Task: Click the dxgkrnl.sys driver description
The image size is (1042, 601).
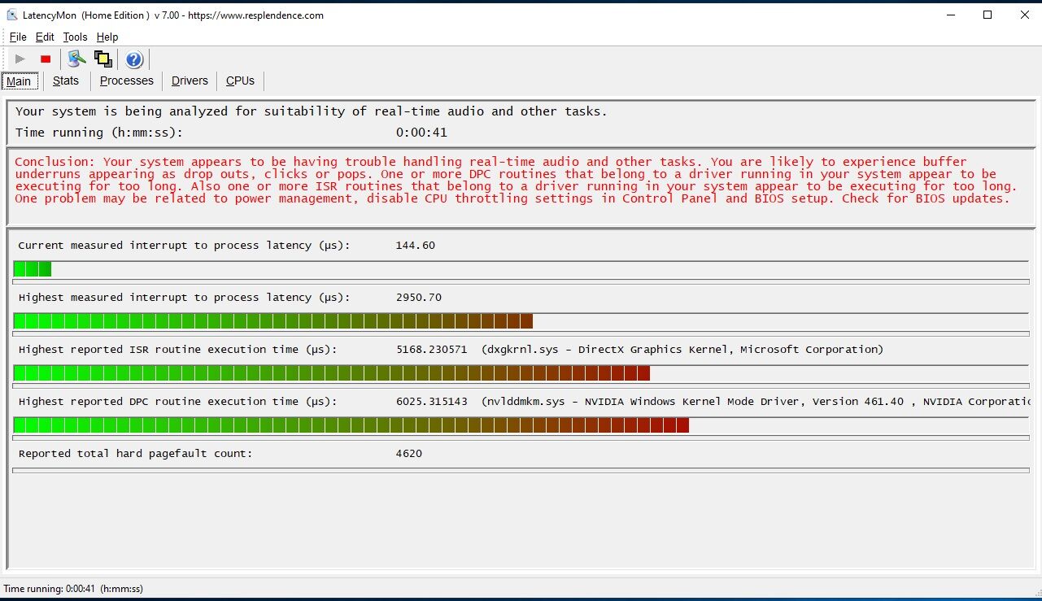Action: coord(682,349)
